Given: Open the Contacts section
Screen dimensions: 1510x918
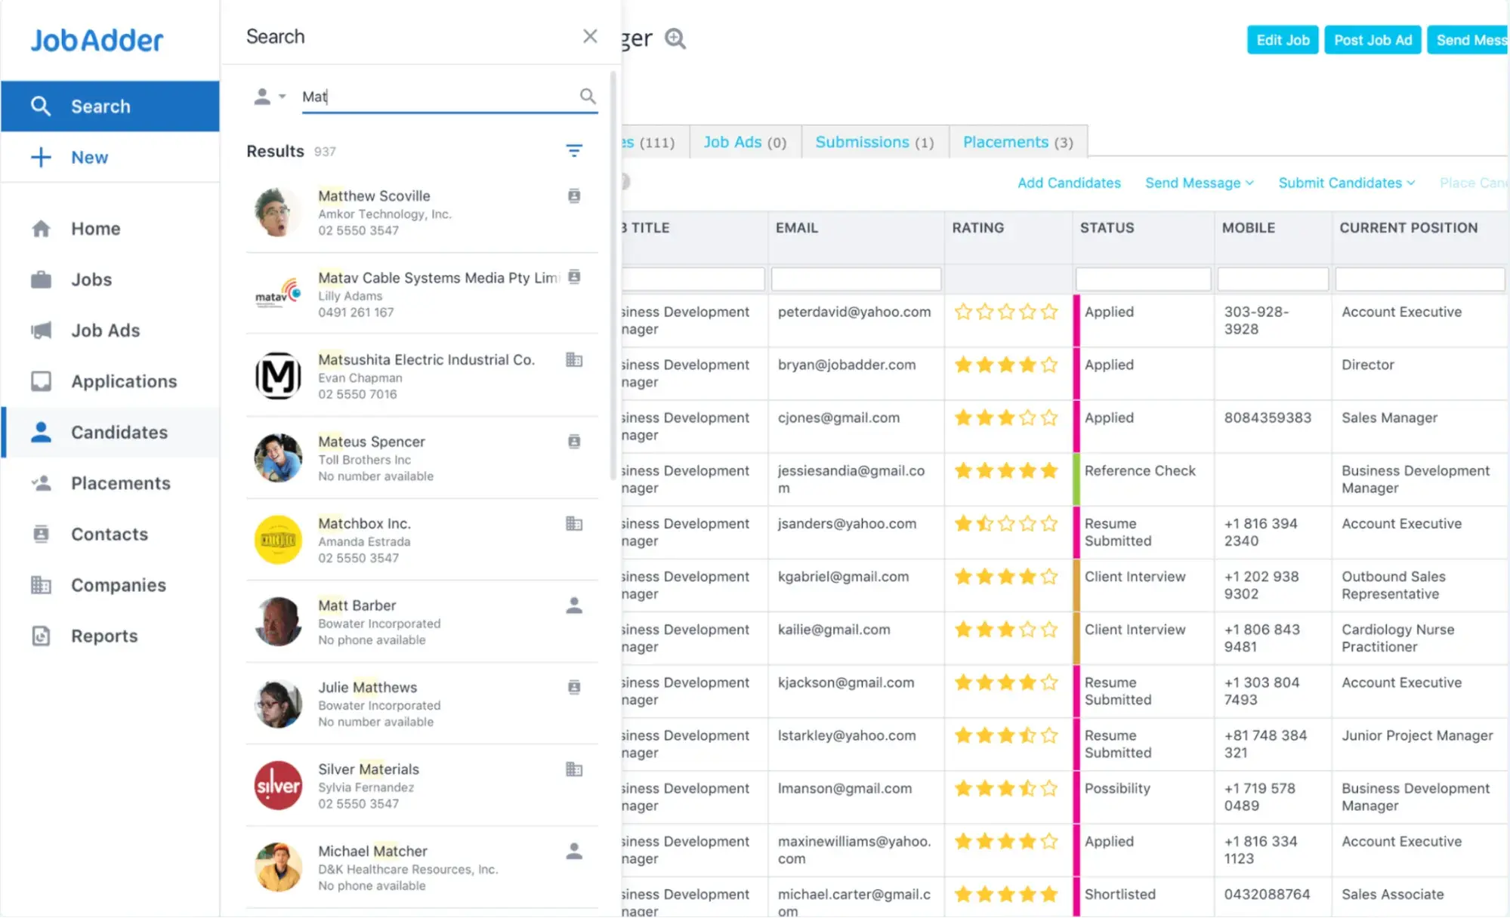Looking at the screenshot, I should click(110, 534).
